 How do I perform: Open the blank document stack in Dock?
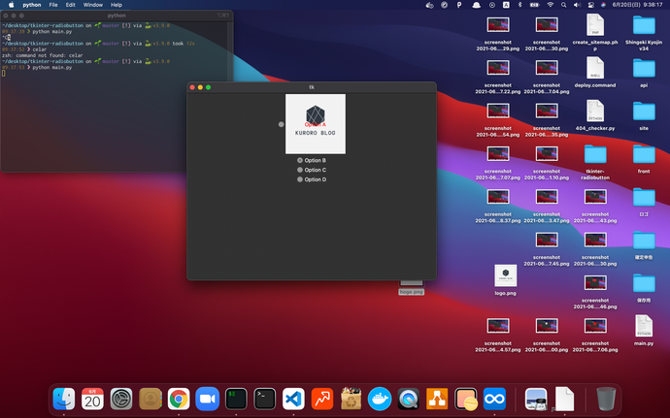coord(564,399)
